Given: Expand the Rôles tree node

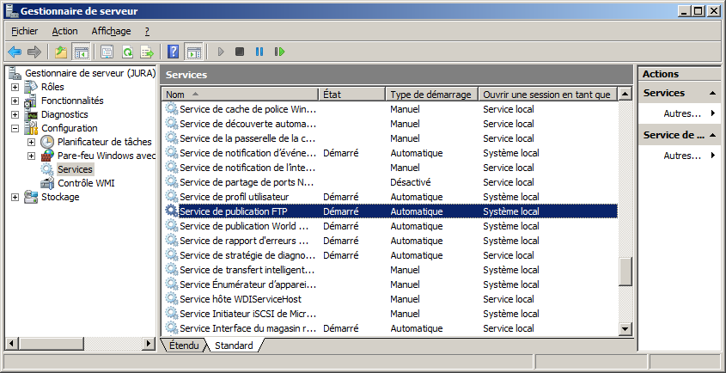Looking at the screenshot, I should point(15,87).
